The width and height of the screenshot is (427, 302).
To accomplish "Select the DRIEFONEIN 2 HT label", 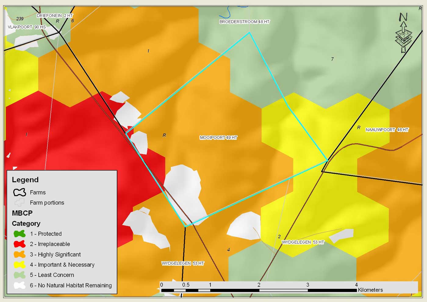I will point(55,16).
